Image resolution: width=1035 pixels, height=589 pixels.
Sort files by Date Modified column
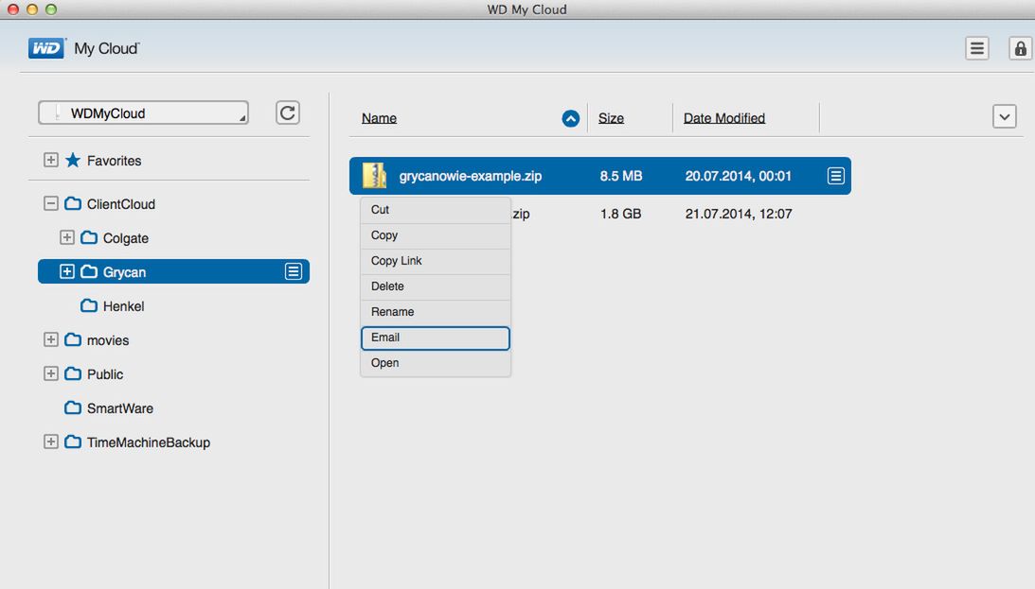pyautogui.click(x=724, y=118)
